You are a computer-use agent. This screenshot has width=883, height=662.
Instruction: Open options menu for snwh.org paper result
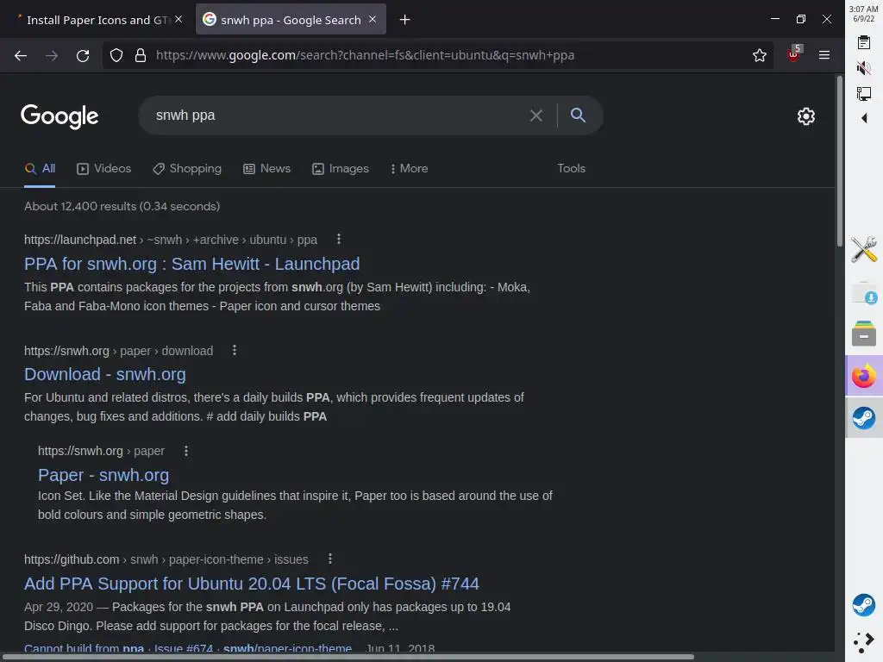click(186, 451)
